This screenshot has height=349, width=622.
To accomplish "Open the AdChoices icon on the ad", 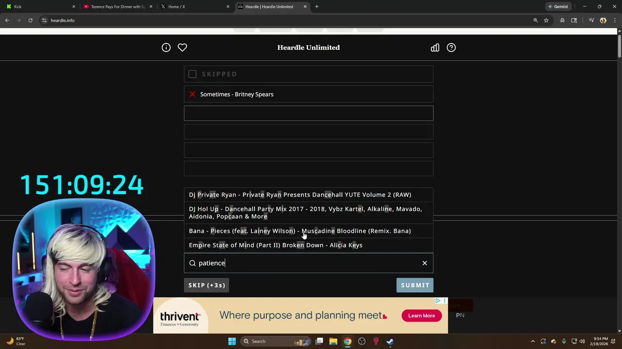I will pyautogui.click(x=438, y=301).
